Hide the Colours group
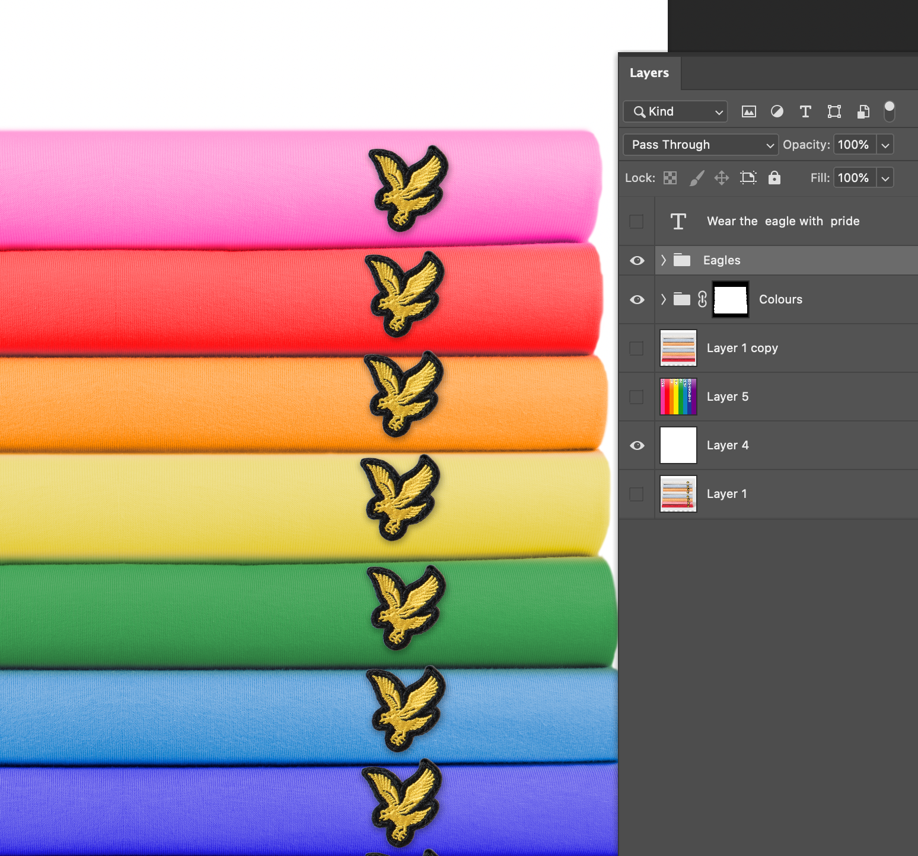This screenshot has height=856, width=918. (x=637, y=299)
